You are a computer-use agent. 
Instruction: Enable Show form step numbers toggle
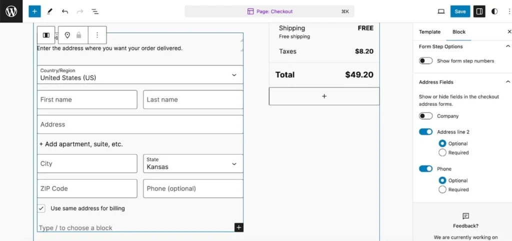tap(425, 61)
